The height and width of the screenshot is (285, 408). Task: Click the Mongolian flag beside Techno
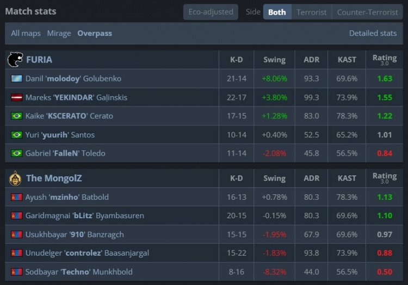coord(16,271)
